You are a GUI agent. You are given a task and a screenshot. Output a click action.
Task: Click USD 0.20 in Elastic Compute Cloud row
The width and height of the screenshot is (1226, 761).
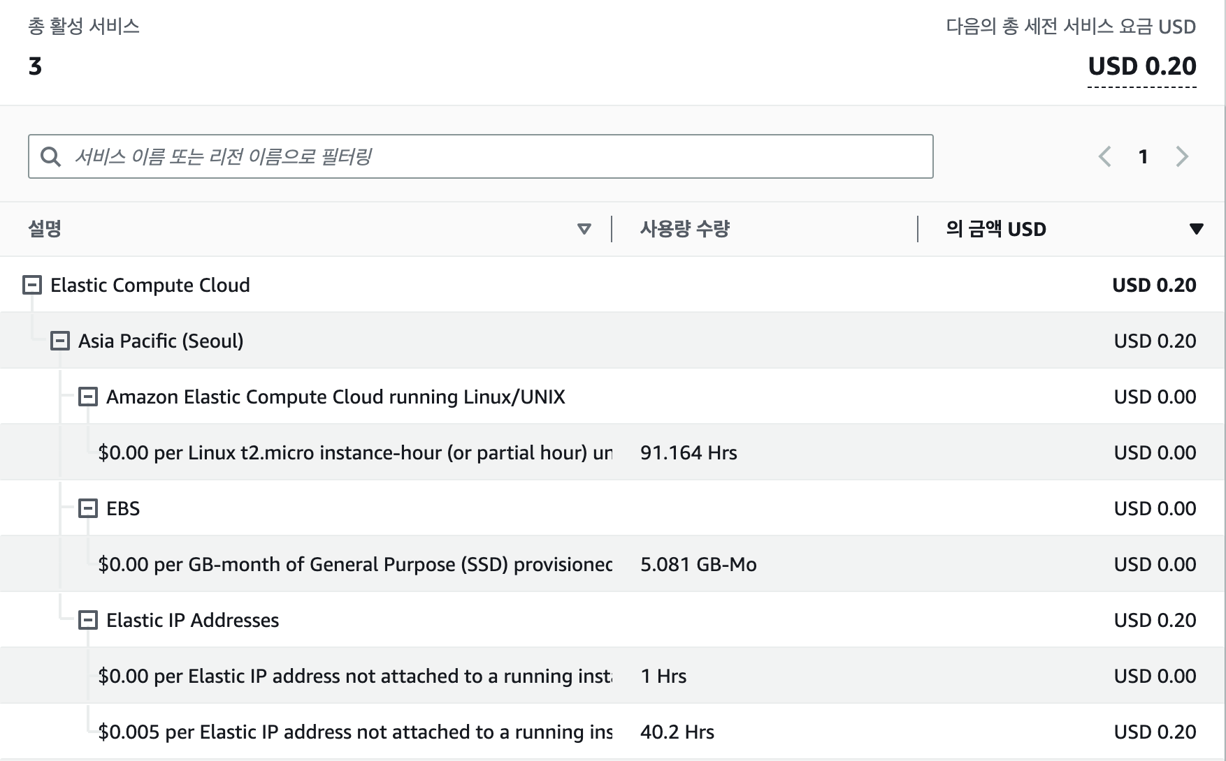pos(1154,285)
